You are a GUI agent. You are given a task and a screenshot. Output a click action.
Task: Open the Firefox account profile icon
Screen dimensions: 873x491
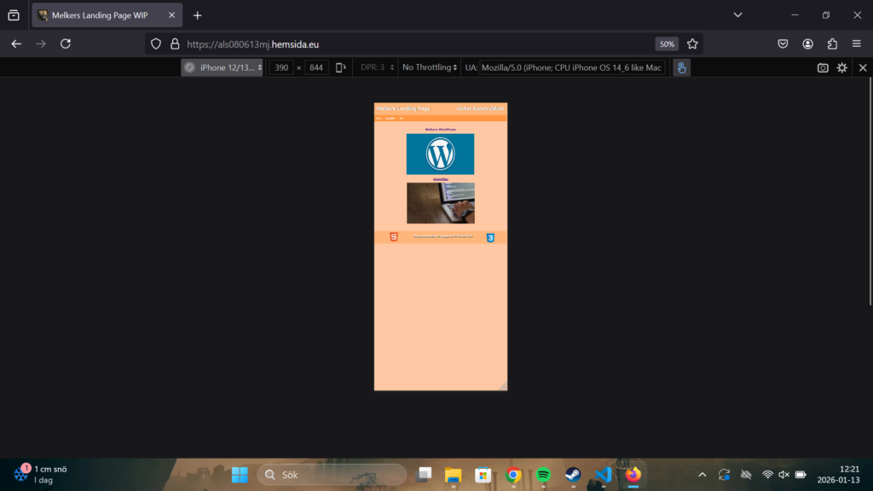coord(807,43)
